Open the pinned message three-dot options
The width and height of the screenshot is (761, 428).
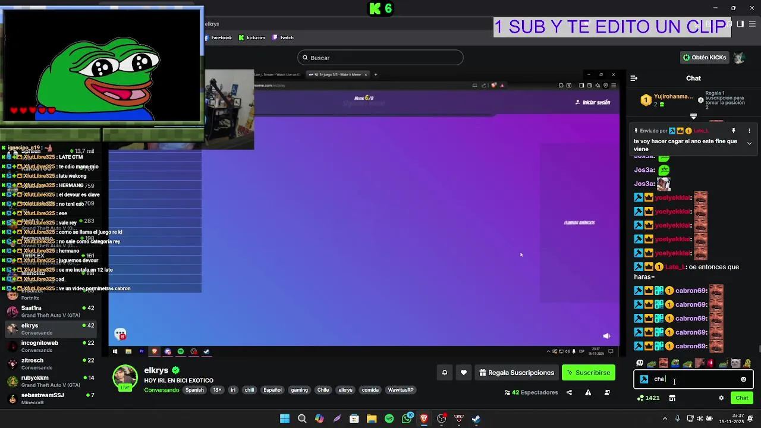(x=749, y=131)
